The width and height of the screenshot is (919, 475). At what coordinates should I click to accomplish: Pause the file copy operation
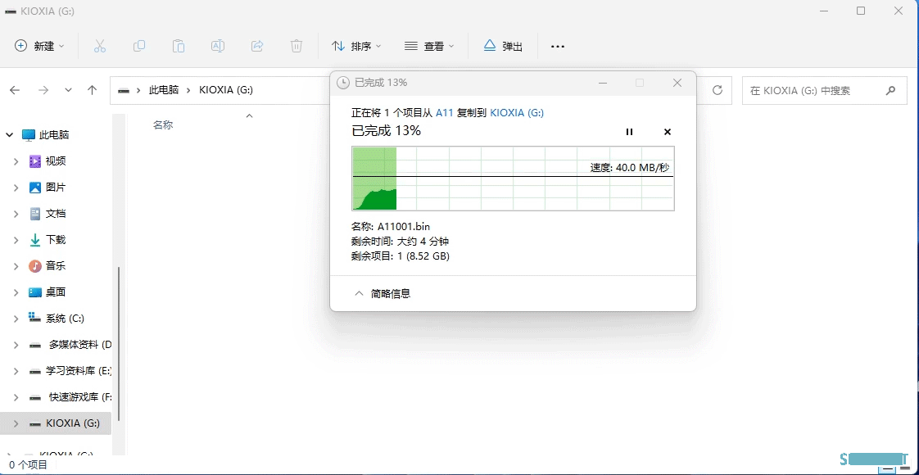[630, 132]
